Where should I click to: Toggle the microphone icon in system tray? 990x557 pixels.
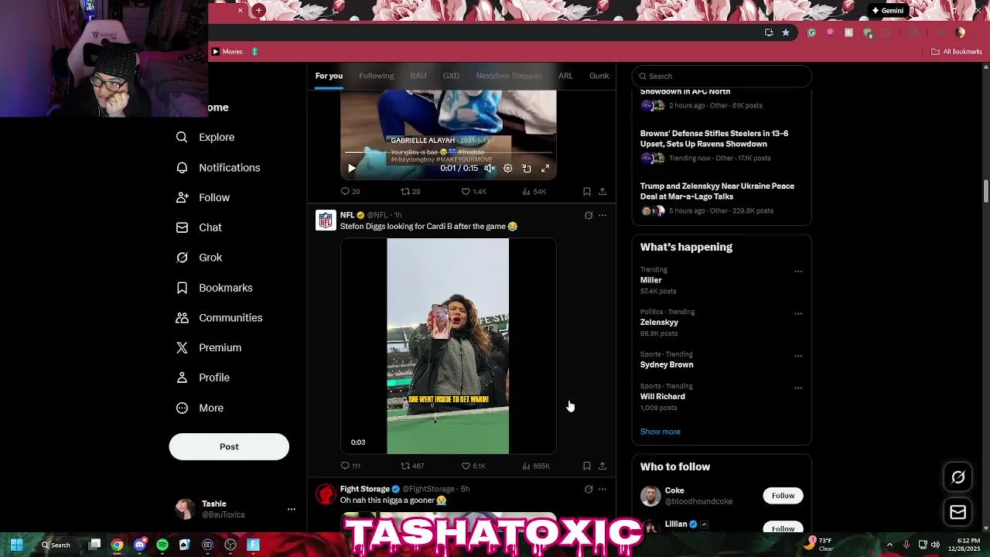point(906,545)
